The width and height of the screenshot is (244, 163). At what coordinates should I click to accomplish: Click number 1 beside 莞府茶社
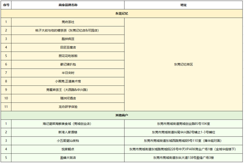click(x=6, y=22)
